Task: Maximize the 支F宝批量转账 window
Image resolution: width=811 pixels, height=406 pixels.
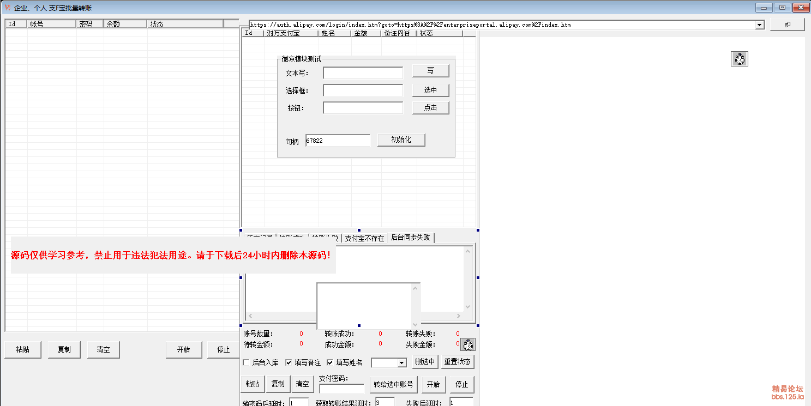Action: 782,8
